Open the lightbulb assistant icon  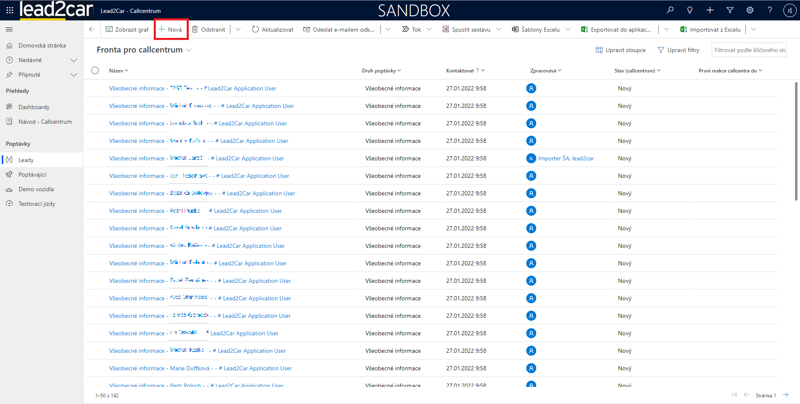(690, 10)
